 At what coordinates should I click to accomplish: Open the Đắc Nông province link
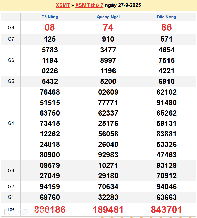166,17
